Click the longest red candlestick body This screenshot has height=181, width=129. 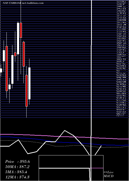[x=7, y=69]
